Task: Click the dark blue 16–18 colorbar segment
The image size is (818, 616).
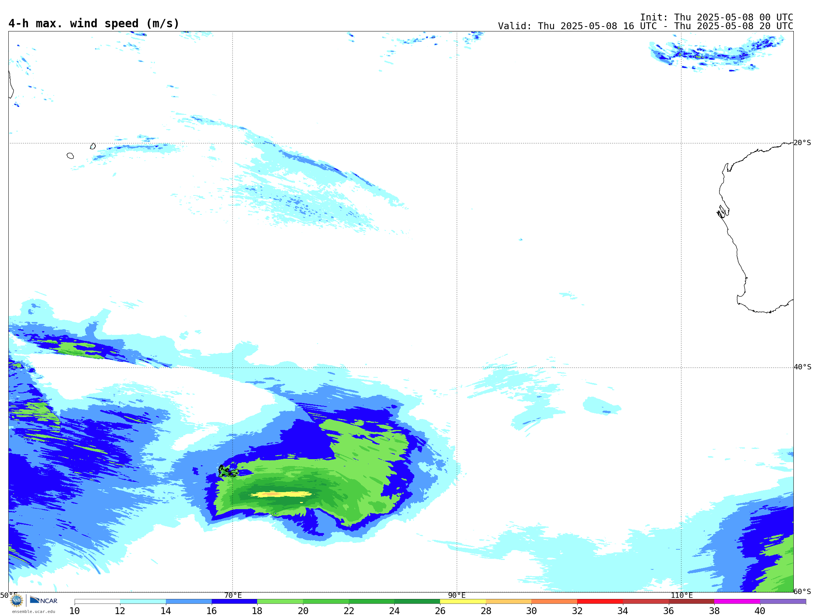Action: pyautogui.click(x=234, y=602)
